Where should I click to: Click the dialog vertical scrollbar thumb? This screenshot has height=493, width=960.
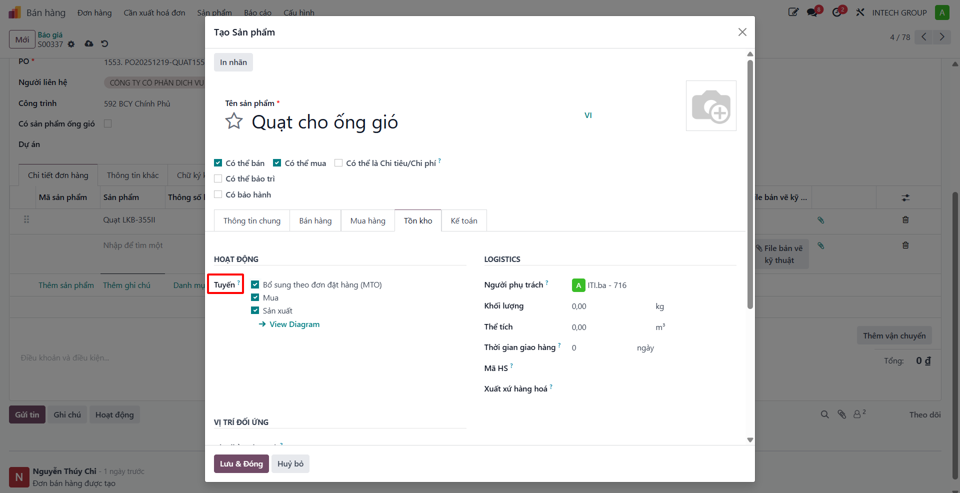(750, 184)
